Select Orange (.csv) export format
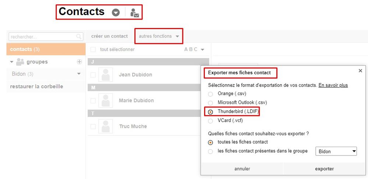This screenshot has width=368, height=179. tap(210, 94)
